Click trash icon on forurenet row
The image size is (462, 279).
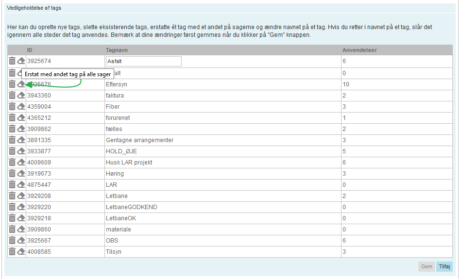pyautogui.click(x=12, y=117)
